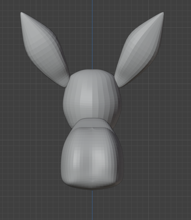Click the top edge of the head
This screenshot has height=220, width=191.
tap(92, 70)
